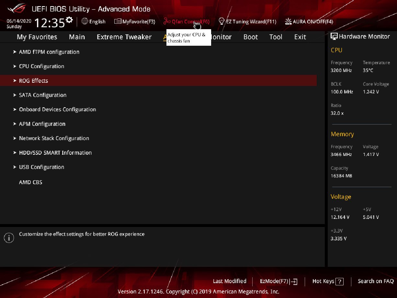Screen dimensions: 397x298
Task: Open Extreme Tweaker tab
Action: coord(124,37)
